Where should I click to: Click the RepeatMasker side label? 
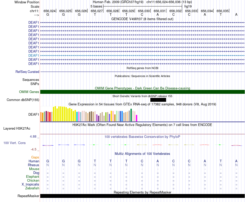click(x=28, y=196)
